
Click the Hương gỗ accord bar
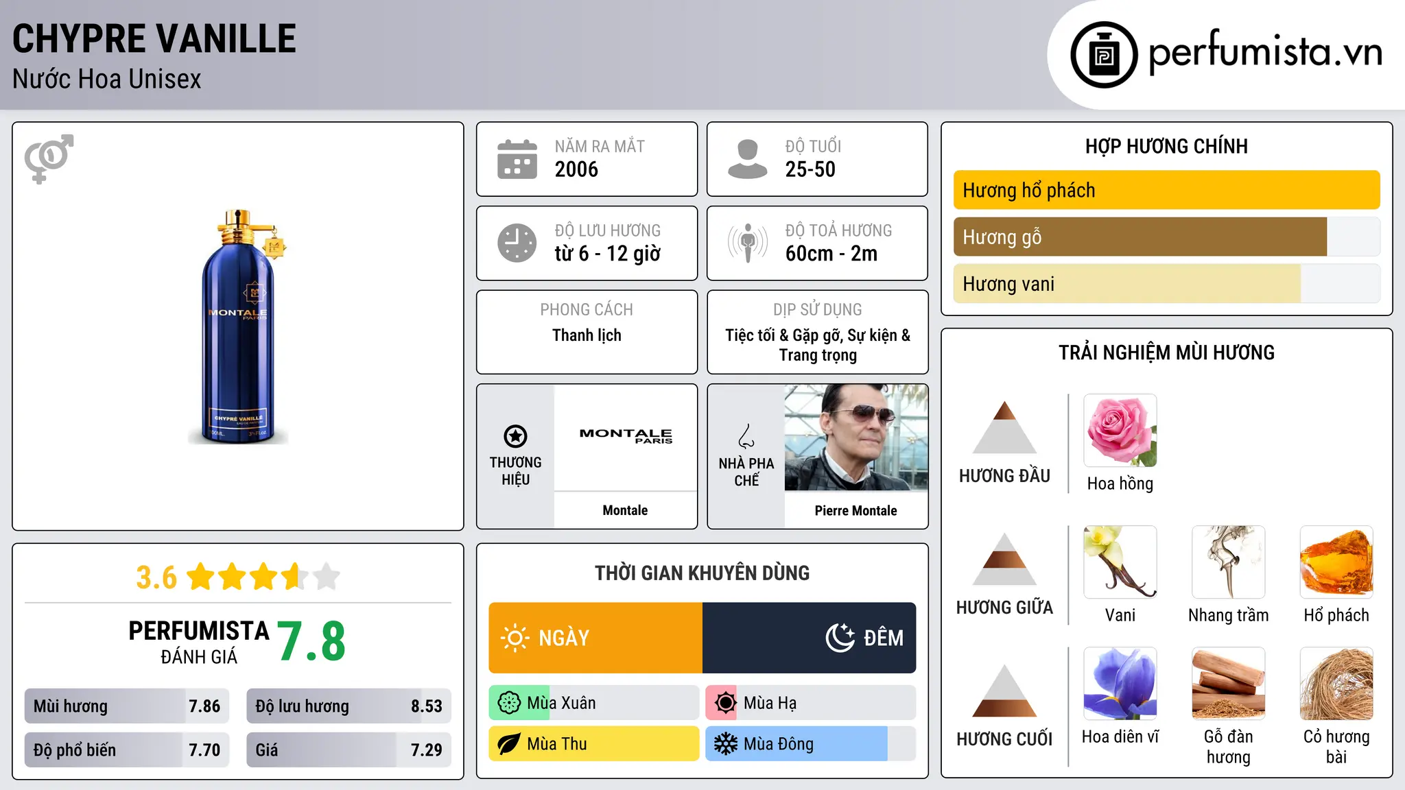pos(1167,237)
